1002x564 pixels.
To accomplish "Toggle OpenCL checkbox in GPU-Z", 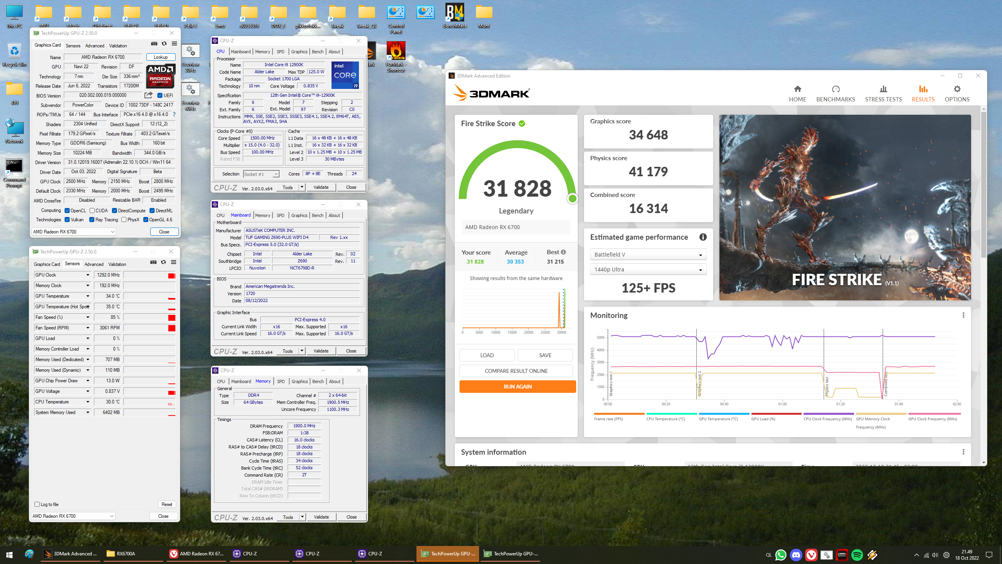I will point(67,211).
